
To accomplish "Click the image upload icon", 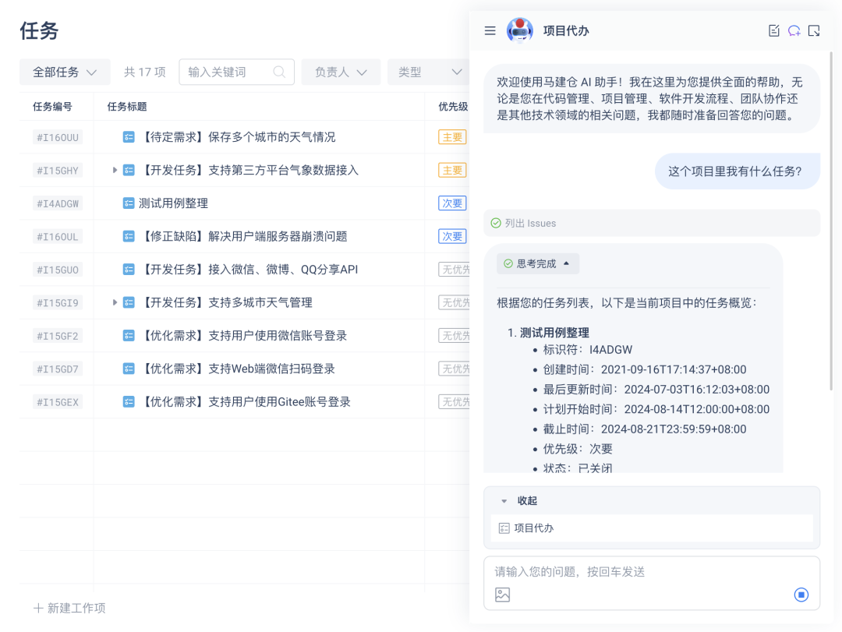I will click(502, 595).
